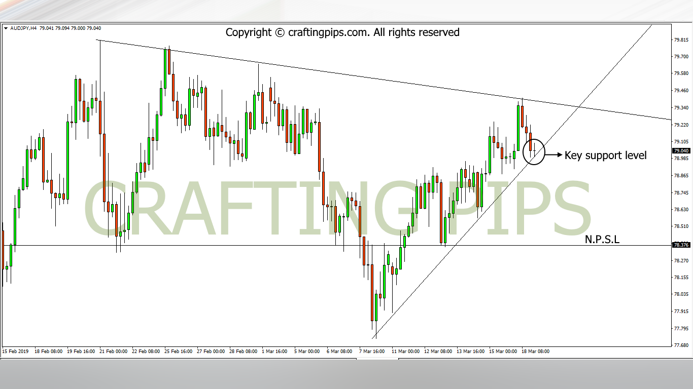Click the 78.376 horizontal line price tag

(x=681, y=245)
